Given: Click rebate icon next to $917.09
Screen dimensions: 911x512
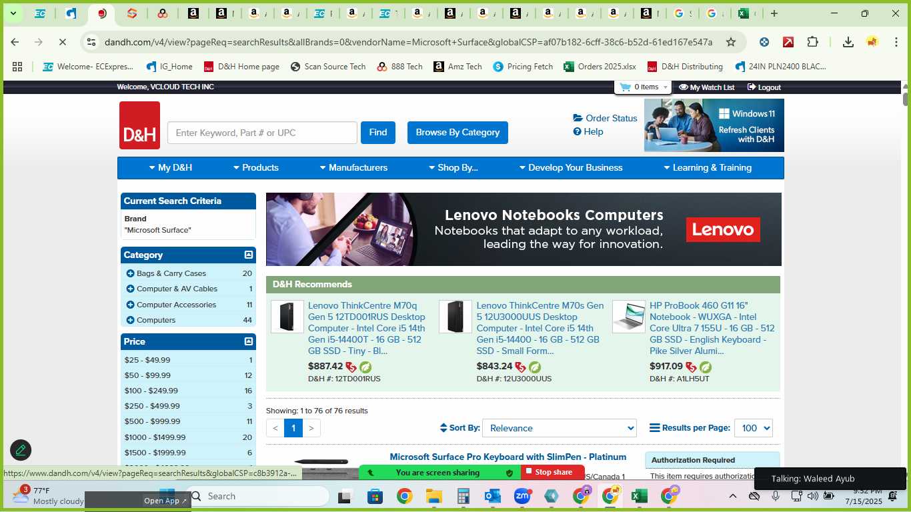Looking at the screenshot, I should (691, 367).
